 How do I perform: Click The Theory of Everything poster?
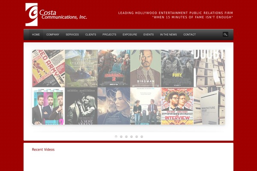coord(81,68)
